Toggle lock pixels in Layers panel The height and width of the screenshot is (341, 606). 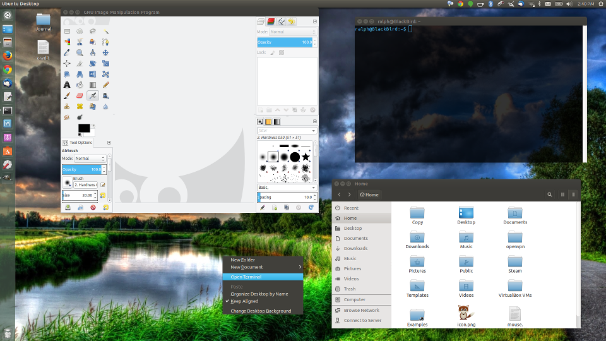pos(273,52)
